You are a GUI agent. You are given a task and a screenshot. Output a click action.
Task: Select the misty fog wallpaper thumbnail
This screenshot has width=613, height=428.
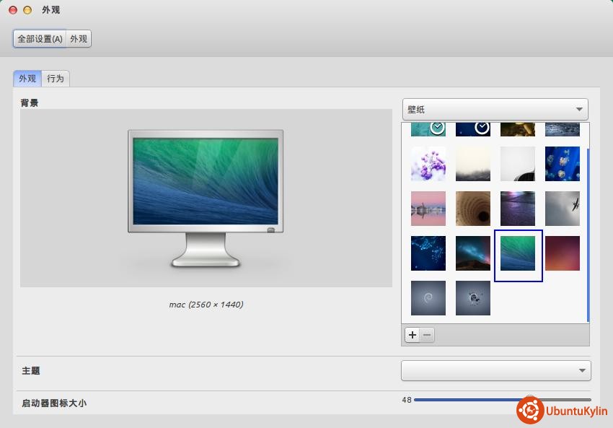click(473, 164)
